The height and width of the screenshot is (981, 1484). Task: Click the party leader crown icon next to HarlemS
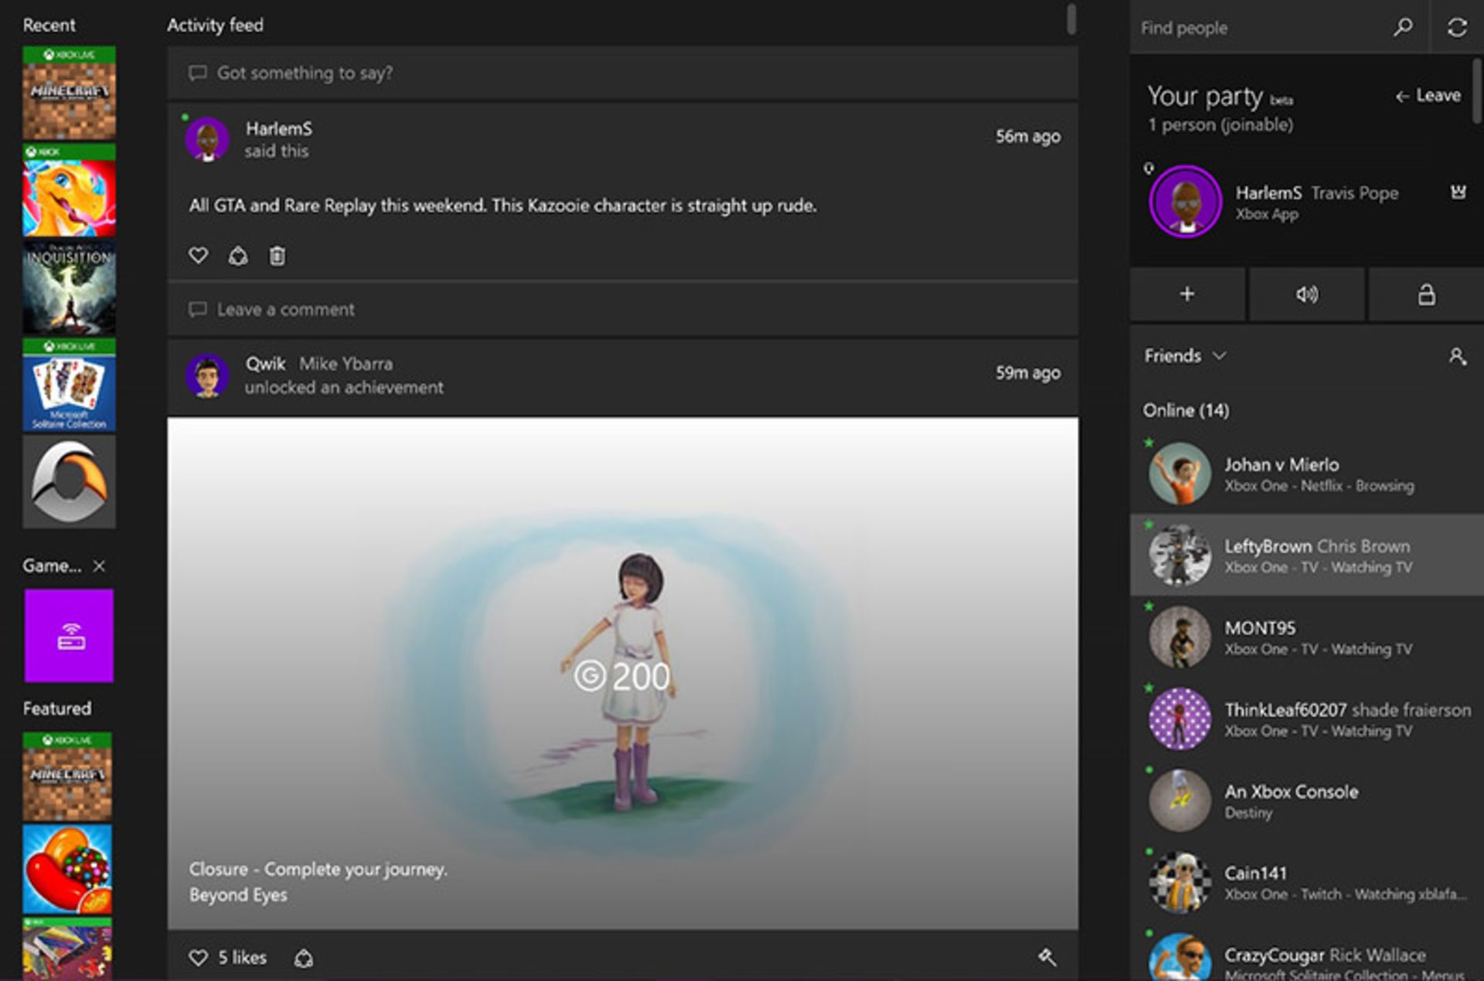click(x=1458, y=192)
